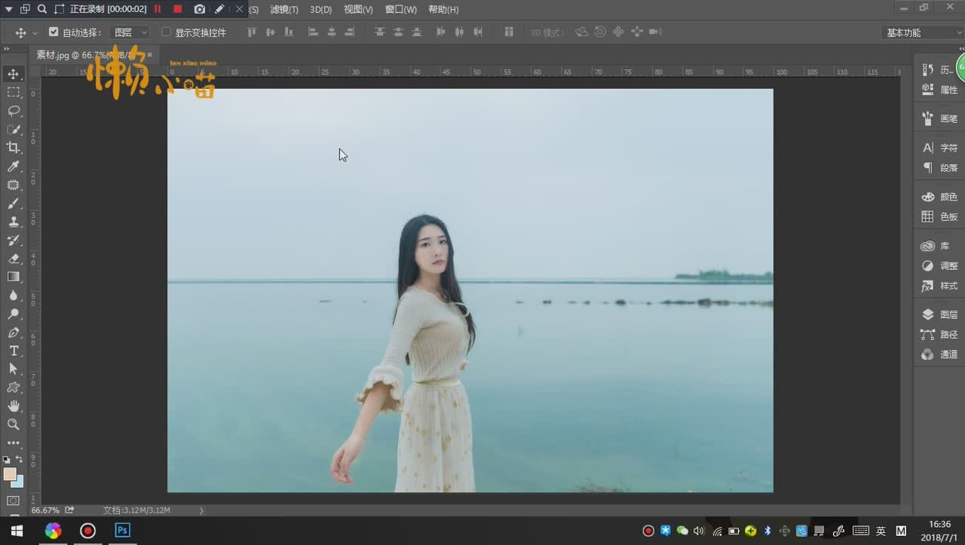Select the Brush tool
This screenshot has height=545, width=965.
point(14,203)
